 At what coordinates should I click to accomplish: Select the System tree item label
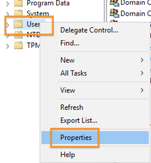[x=38, y=14]
